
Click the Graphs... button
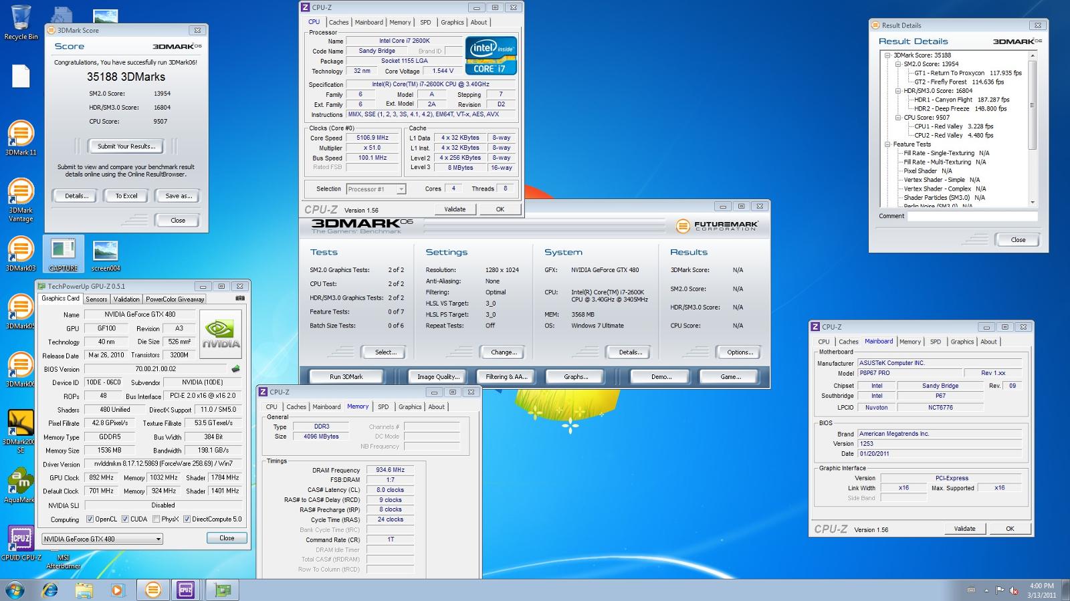(x=576, y=377)
